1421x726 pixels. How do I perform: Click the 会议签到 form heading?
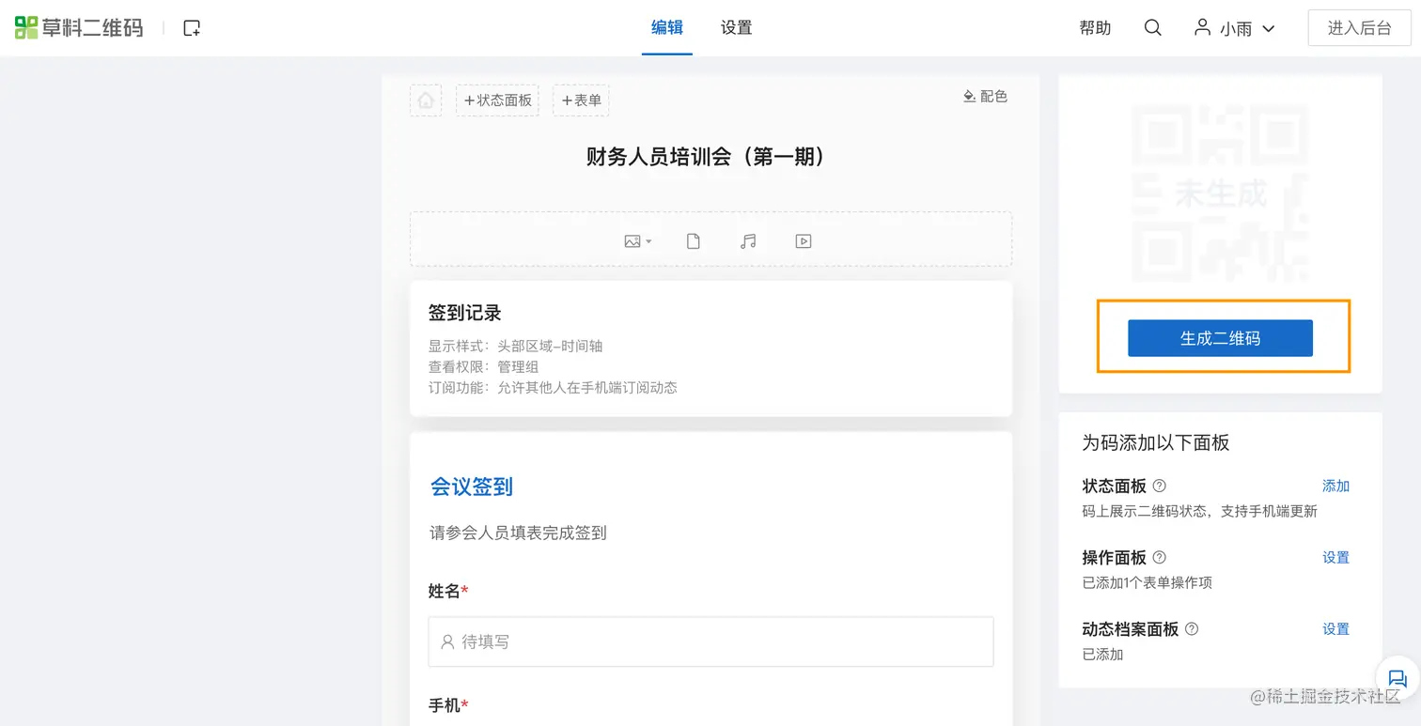[471, 487]
